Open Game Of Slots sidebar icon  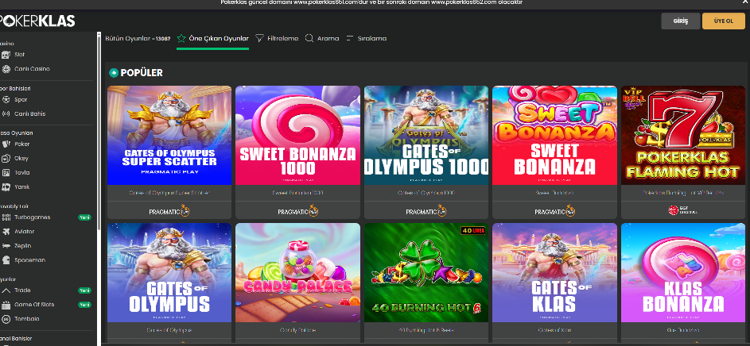6,305
